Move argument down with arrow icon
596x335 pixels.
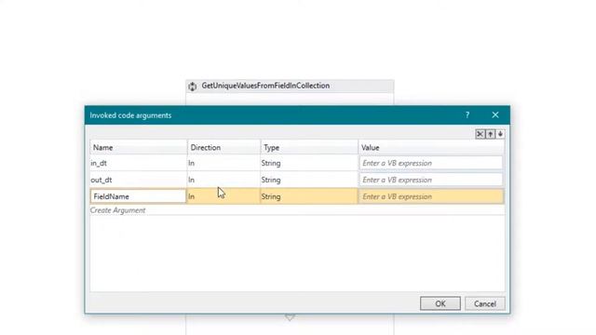(x=500, y=134)
